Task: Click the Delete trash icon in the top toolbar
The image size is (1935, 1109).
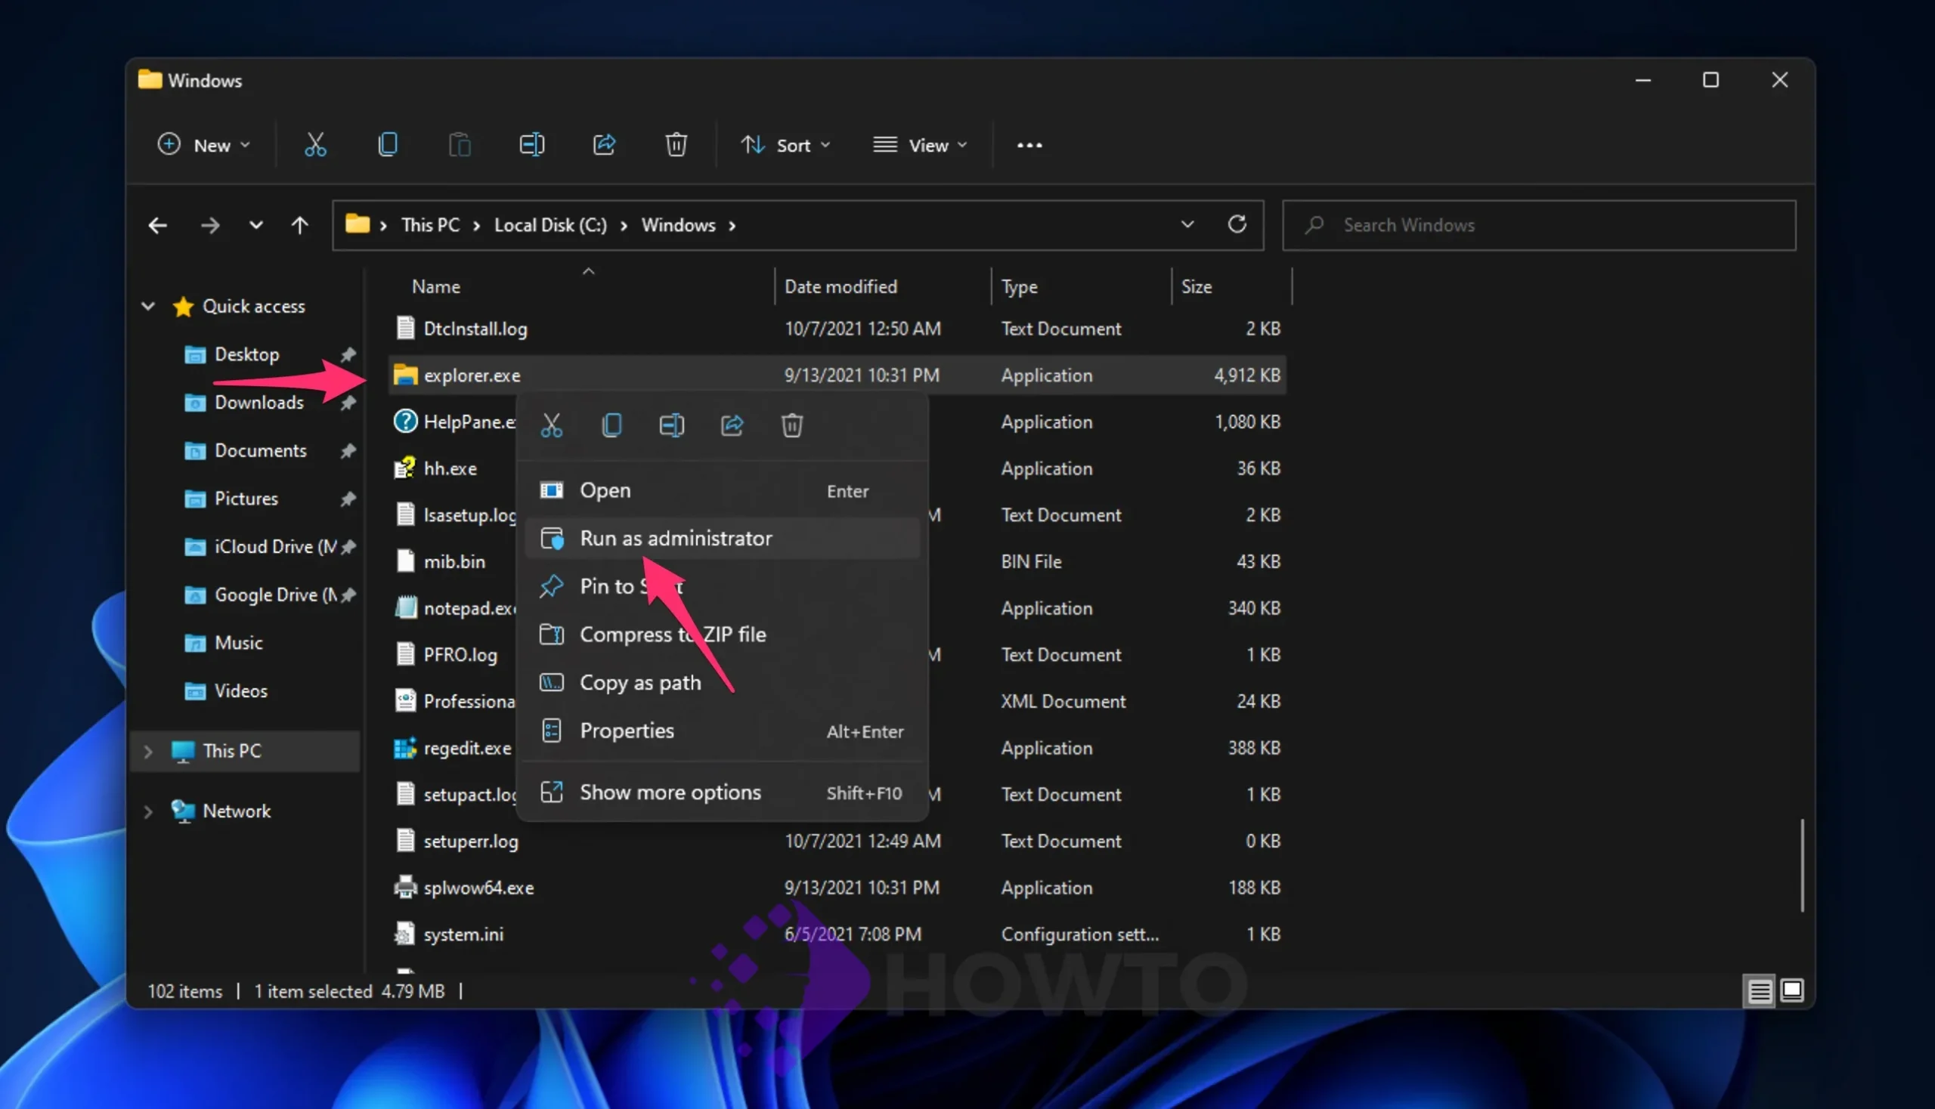Action: point(676,145)
